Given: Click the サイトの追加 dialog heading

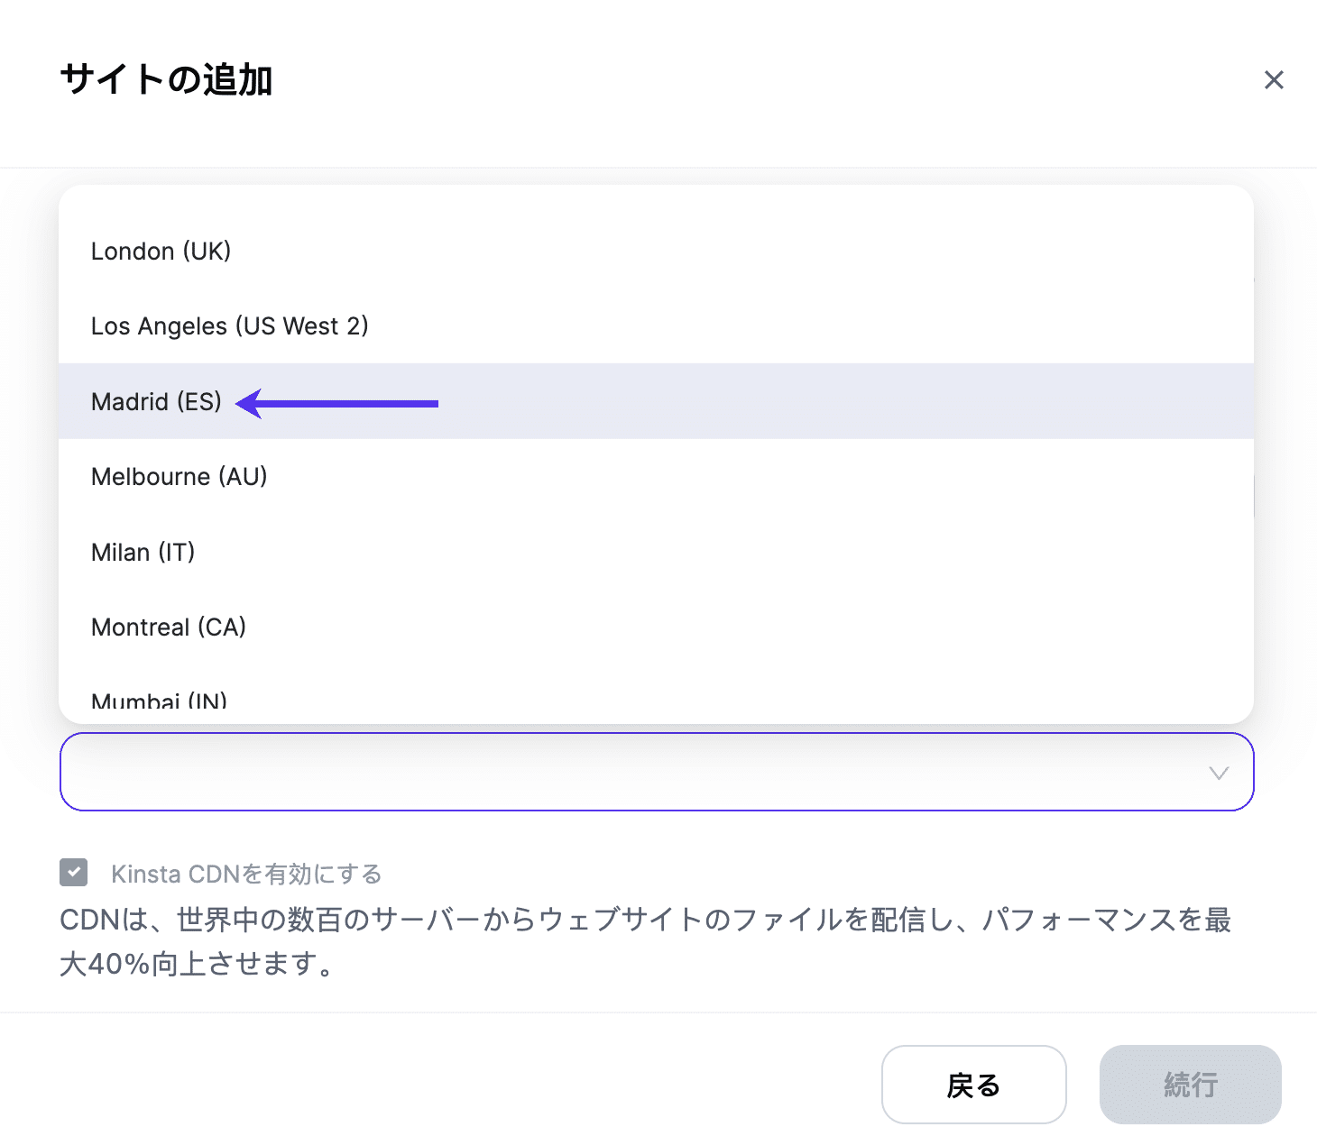Looking at the screenshot, I should point(167,80).
